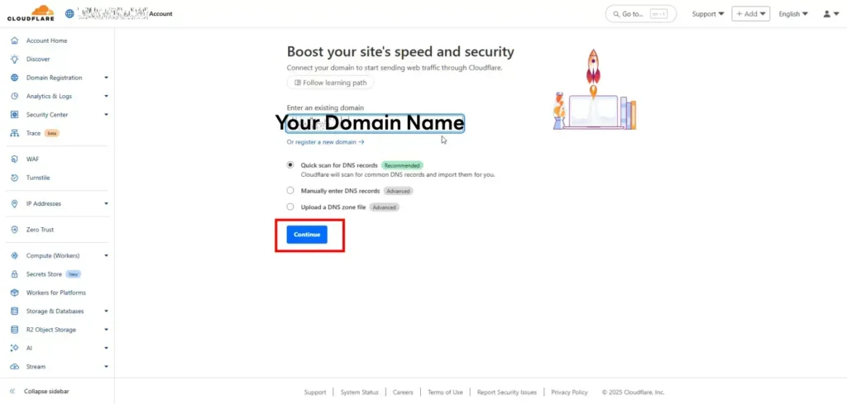The height and width of the screenshot is (404, 847).
Task: Click Or register a new domain link
Action: (x=325, y=142)
